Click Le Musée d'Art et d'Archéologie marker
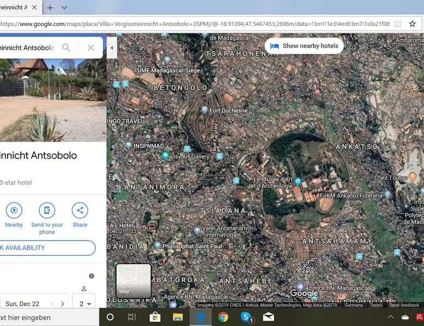The width and height of the screenshot is (424, 326). [298, 181]
